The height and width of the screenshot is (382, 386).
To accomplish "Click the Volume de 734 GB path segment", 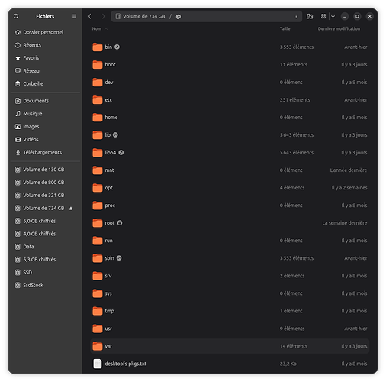I will (x=144, y=16).
